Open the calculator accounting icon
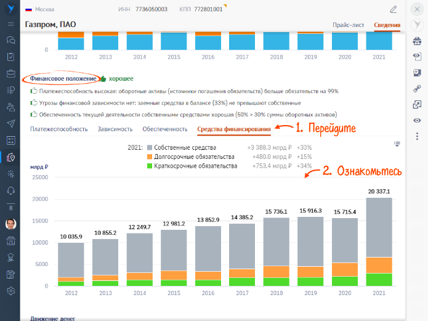The image size is (428, 321). pos(10,140)
